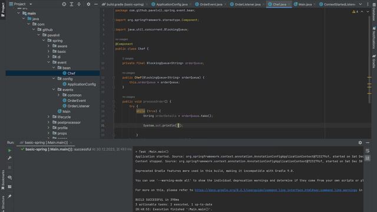Collapse the event package

(48, 62)
